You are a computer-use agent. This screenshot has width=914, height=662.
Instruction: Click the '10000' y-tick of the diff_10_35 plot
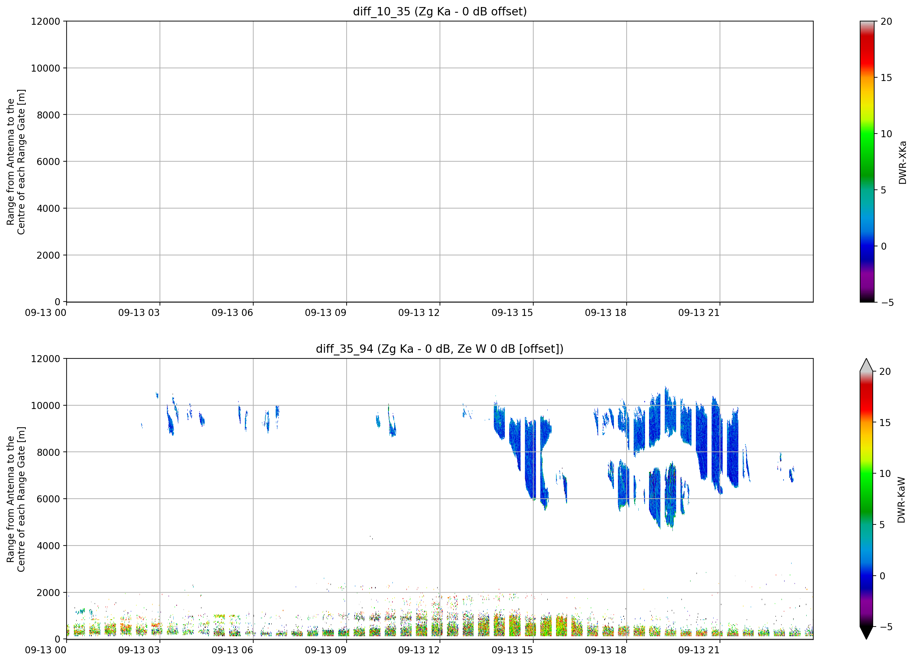pos(45,68)
